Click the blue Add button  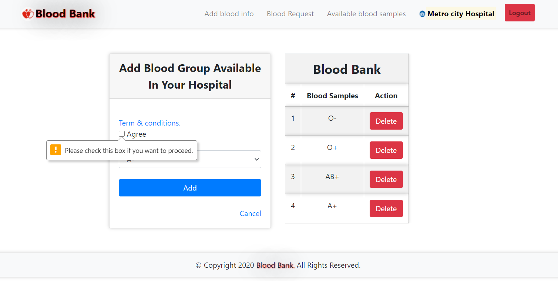190,188
